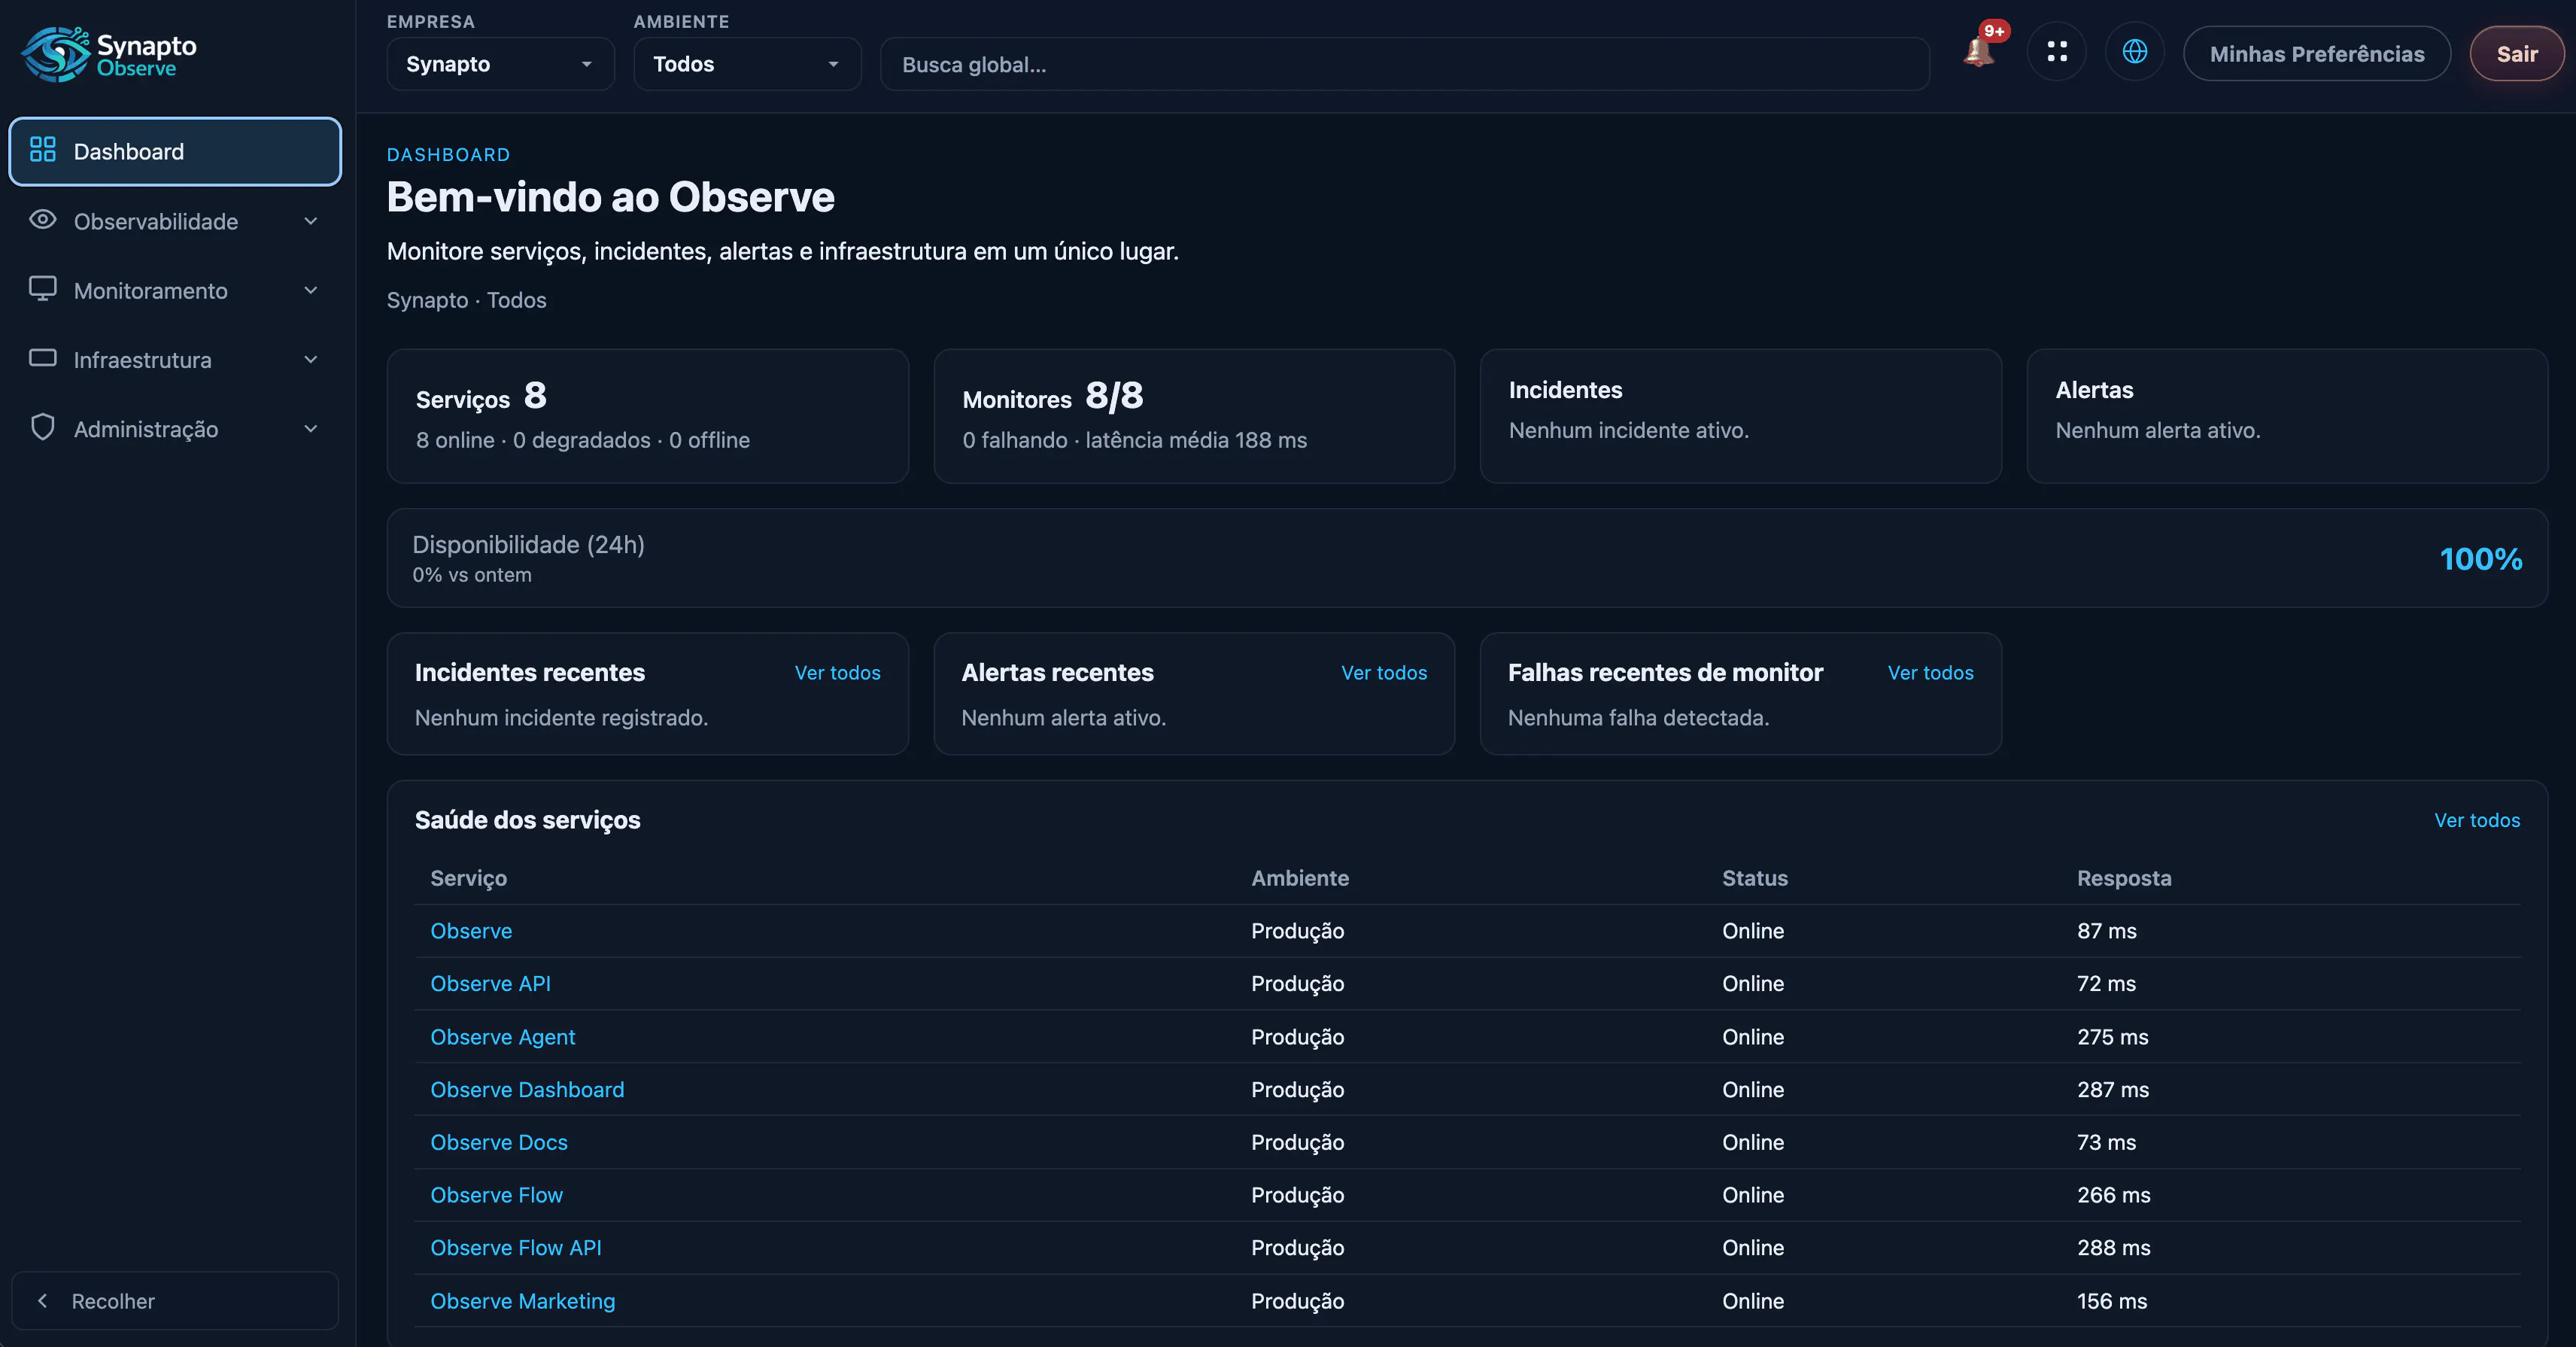Open the Administração sidebar menu
This screenshot has width=2576, height=1347.
click(x=175, y=429)
